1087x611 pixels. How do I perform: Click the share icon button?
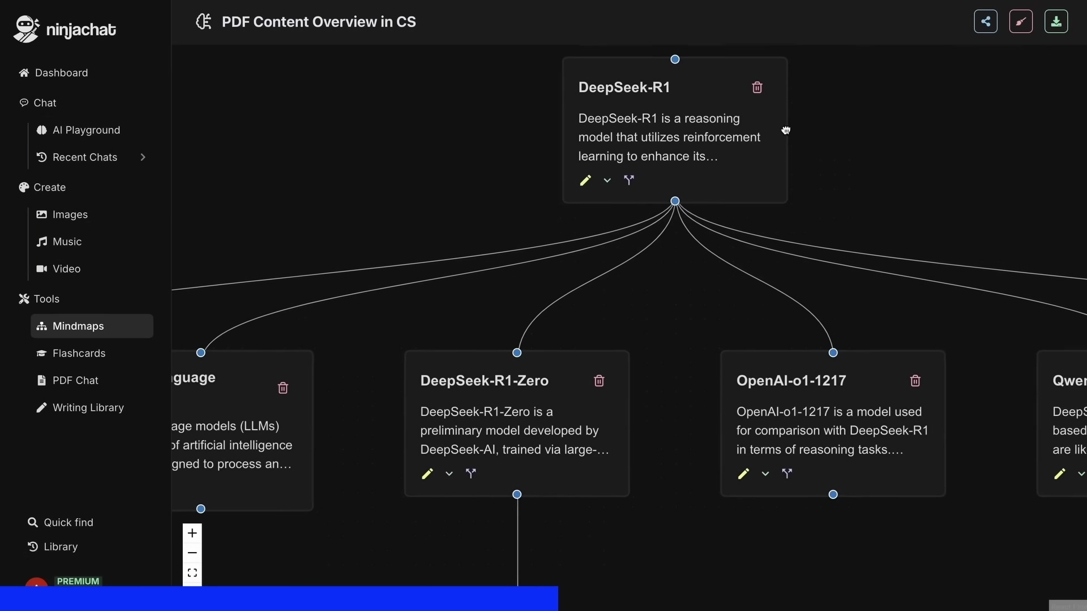[986, 21]
